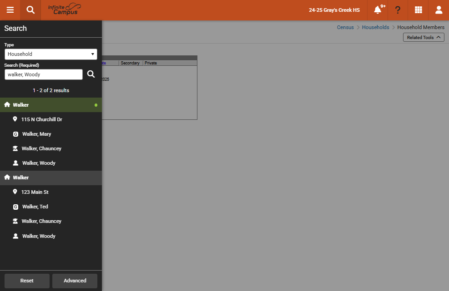Click student icon of Walker, Chauncey under Main St household

coord(15,221)
